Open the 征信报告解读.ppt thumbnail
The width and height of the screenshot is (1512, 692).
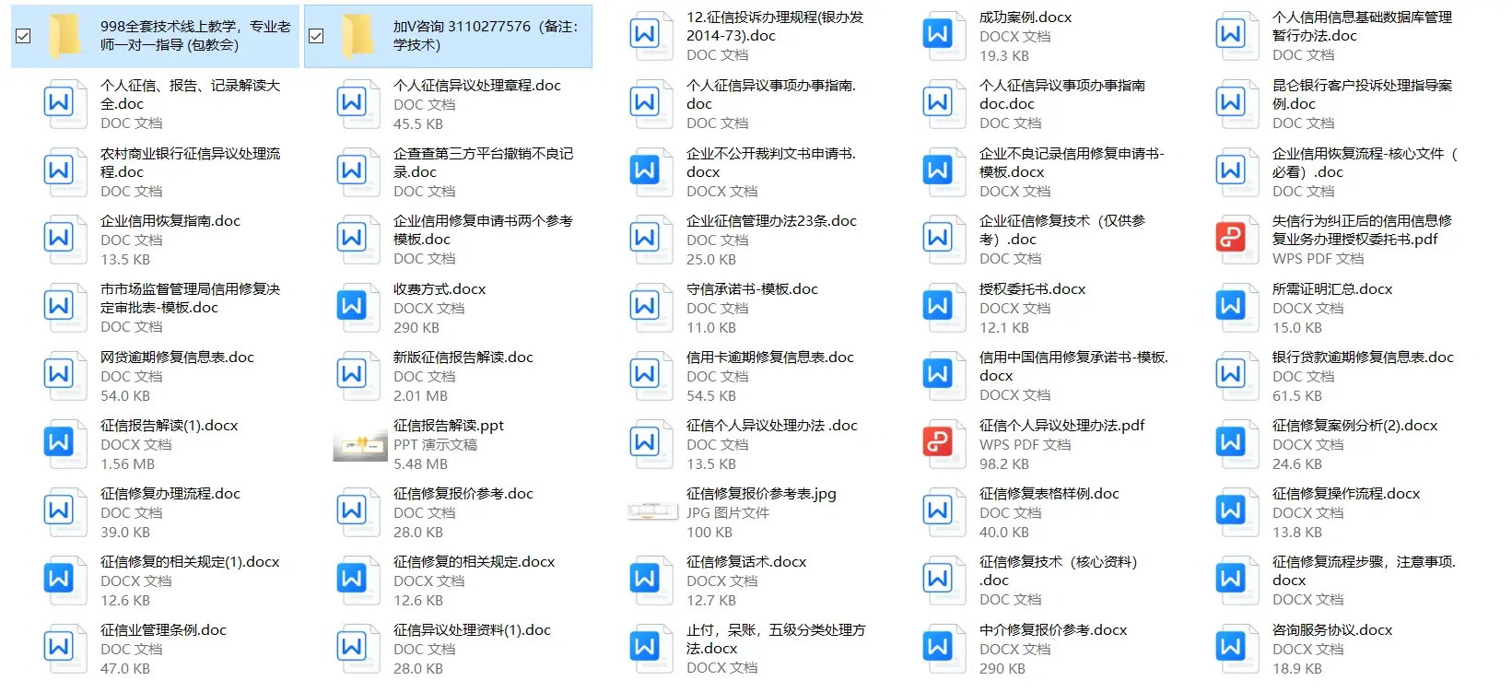[359, 445]
